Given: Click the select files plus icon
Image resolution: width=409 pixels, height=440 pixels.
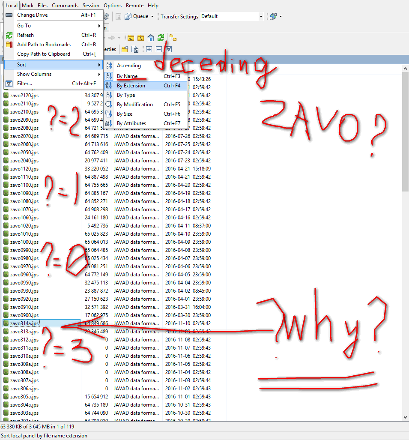Looking at the screenshot, I should pyautogui.click(x=149, y=49).
